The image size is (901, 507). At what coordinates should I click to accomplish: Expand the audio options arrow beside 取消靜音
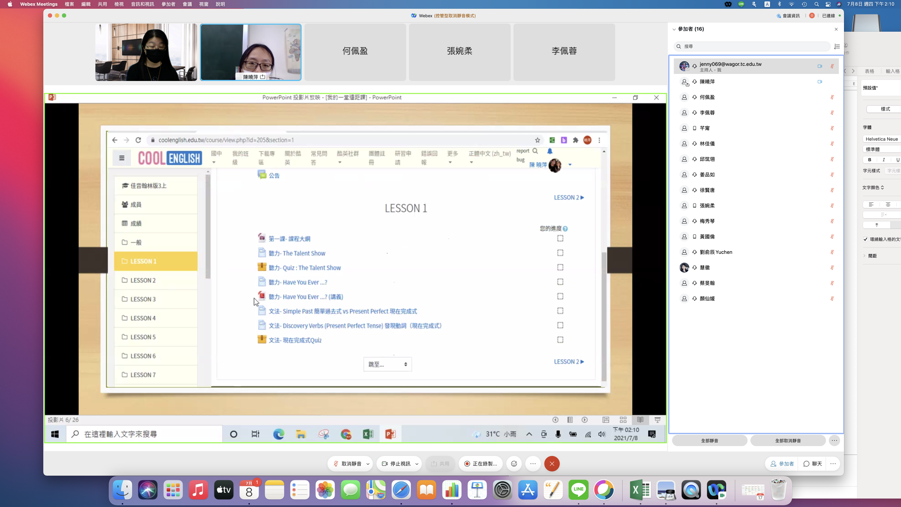[368, 464]
